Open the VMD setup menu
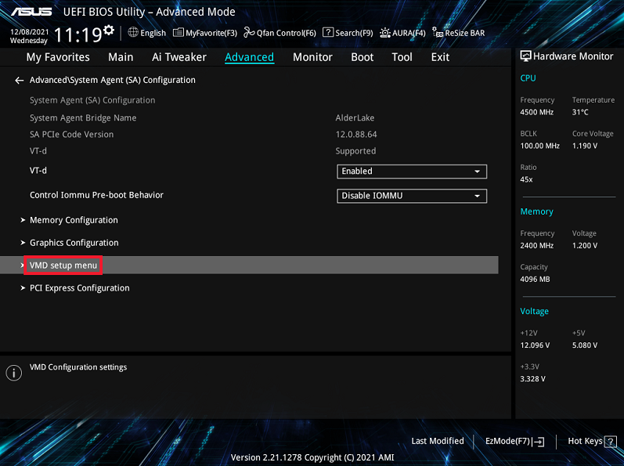 [x=63, y=266]
